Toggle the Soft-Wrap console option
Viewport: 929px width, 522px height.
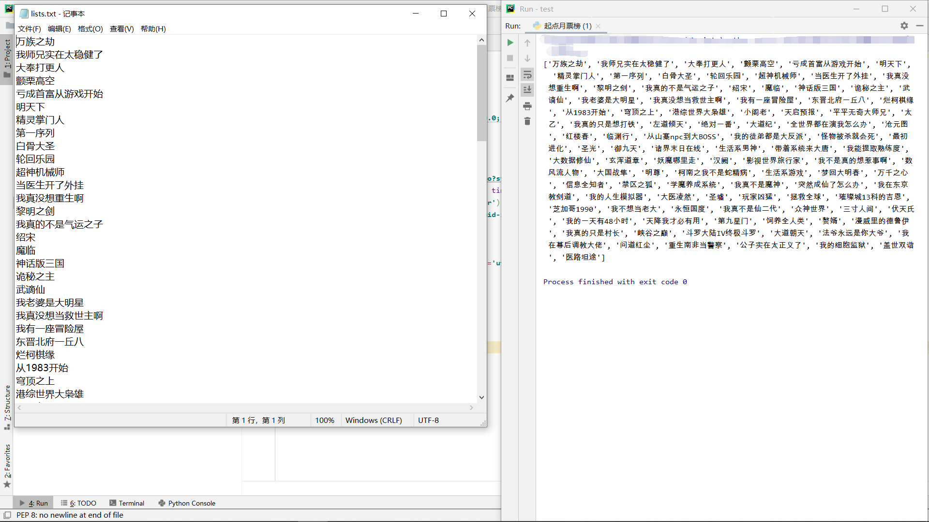pos(527,74)
